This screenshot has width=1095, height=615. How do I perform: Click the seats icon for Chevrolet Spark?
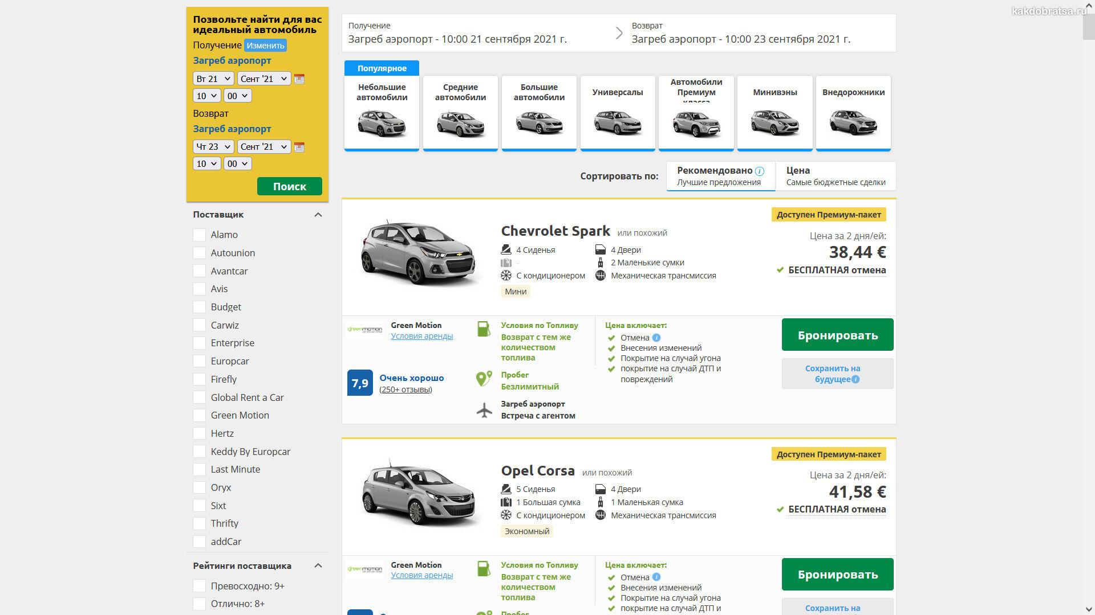point(506,250)
